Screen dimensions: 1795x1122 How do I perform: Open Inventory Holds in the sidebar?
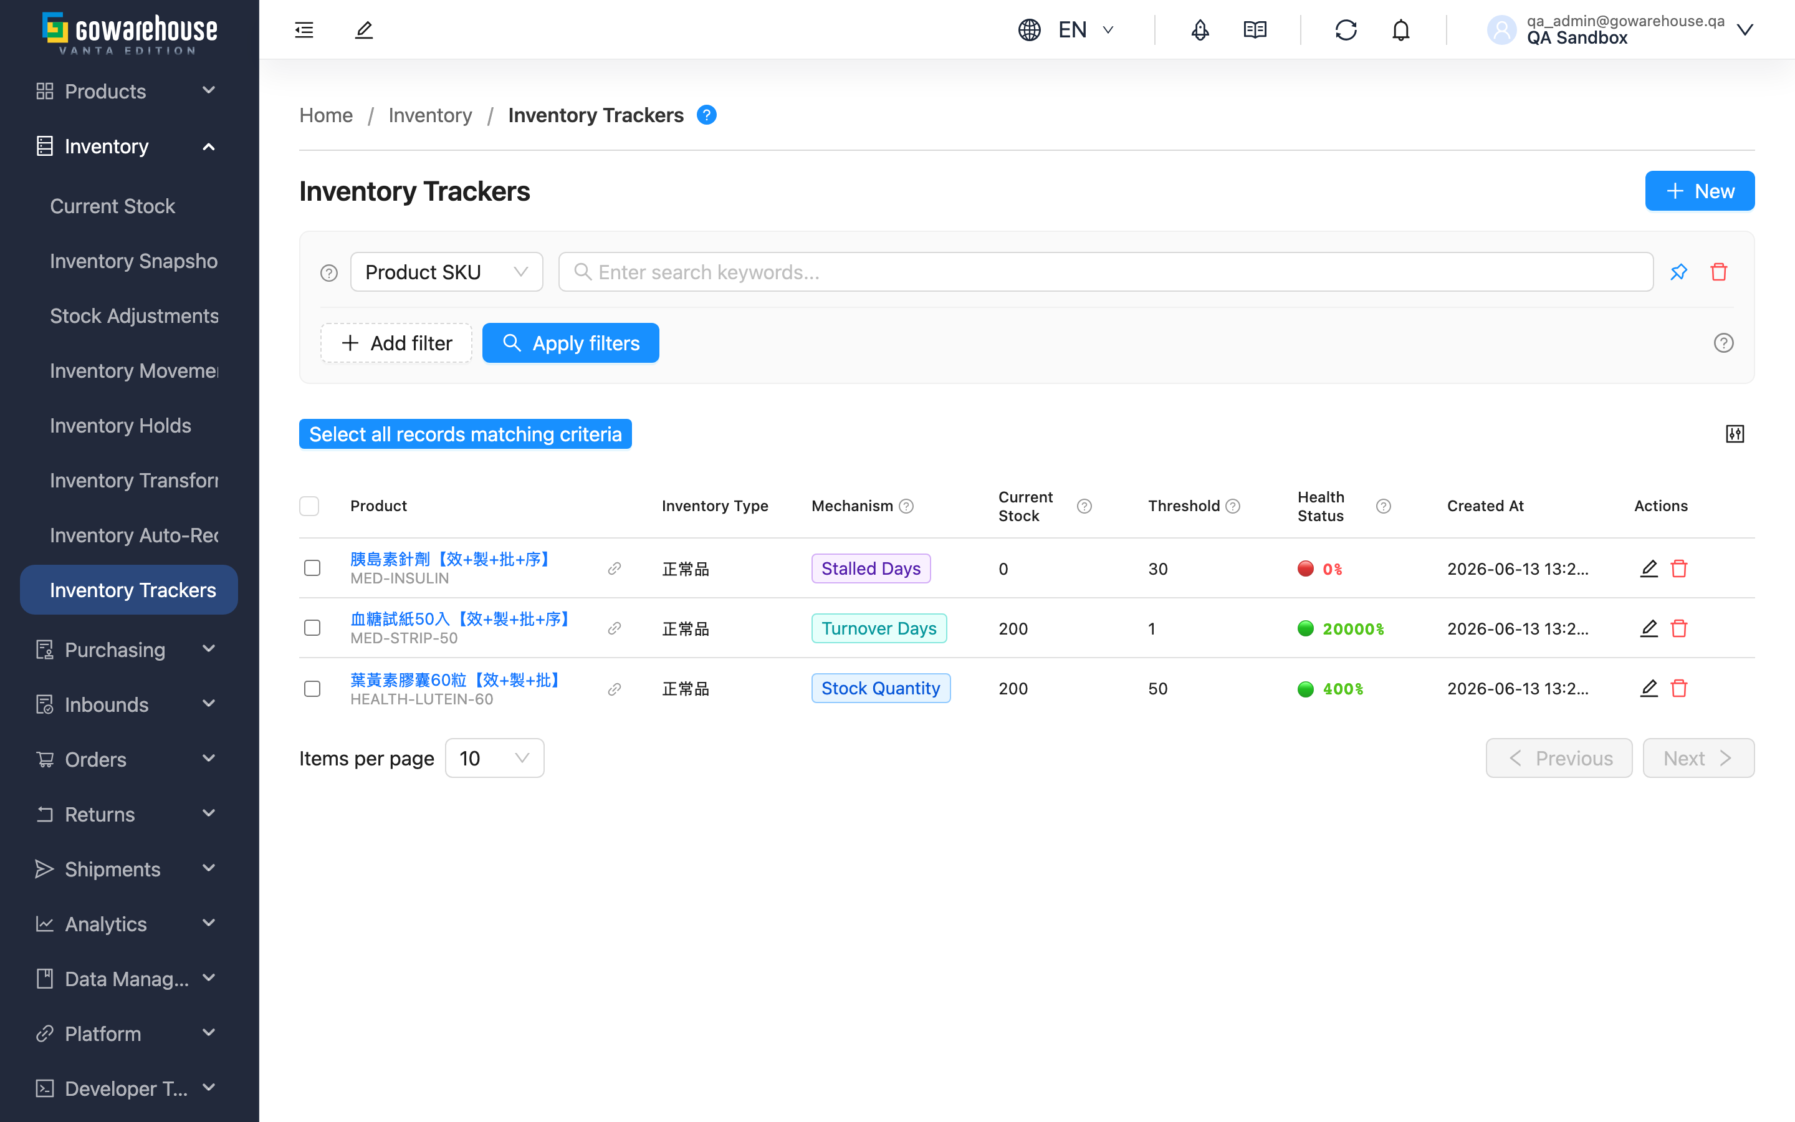(x=129, y=426)
